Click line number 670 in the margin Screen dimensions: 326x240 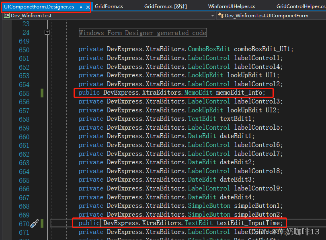pos(24,224)
